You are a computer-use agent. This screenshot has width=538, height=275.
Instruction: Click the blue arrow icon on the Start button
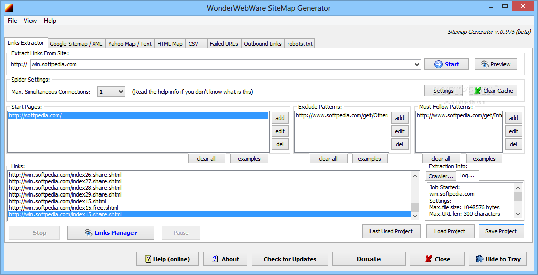click(438, 64)
